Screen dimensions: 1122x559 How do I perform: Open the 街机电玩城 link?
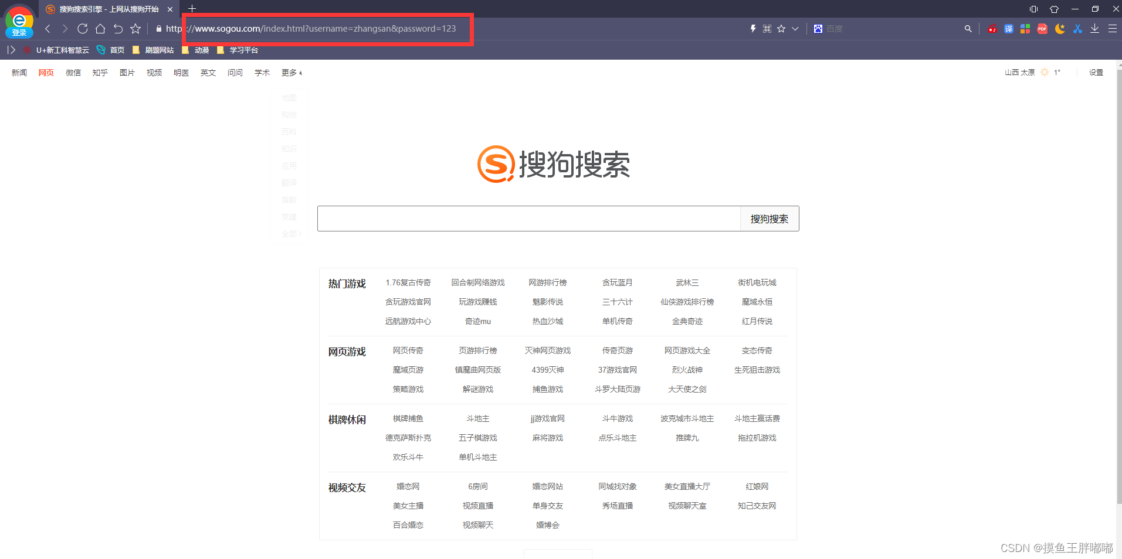[x=757, y=282]
